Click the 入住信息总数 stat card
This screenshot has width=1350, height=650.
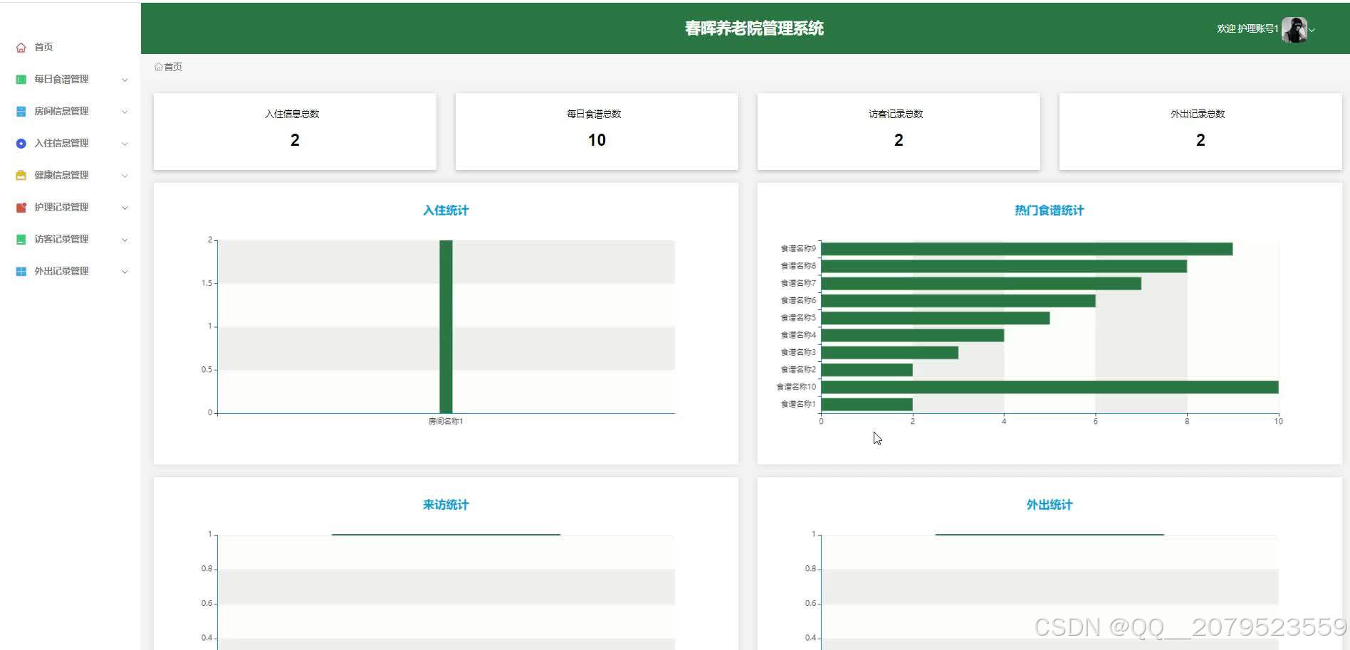click(x=294, y=131)
